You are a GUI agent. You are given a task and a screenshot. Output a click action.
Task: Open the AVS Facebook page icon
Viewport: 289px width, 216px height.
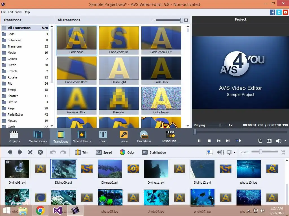click(x=272, y=12)
